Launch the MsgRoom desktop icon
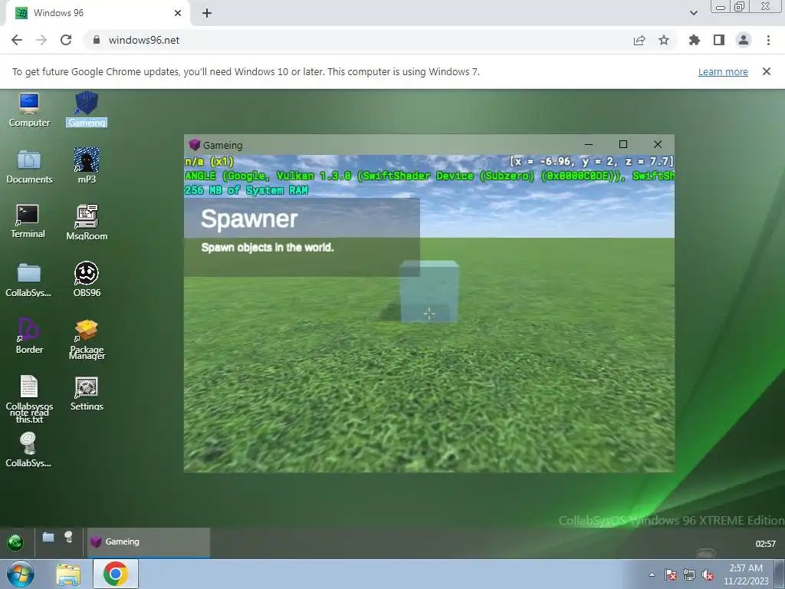This screenshot has height=589, width=785. click(x=87, y=223)
